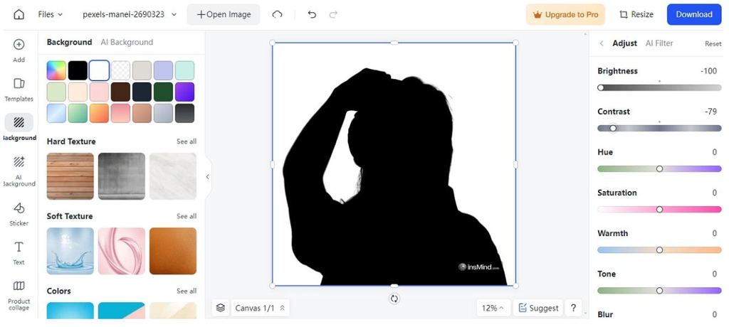Image resolution: width=729 pixels, height=327 pixels.
Task: Select the gray concrete hard texture
Action: click(x=121, y=176)
